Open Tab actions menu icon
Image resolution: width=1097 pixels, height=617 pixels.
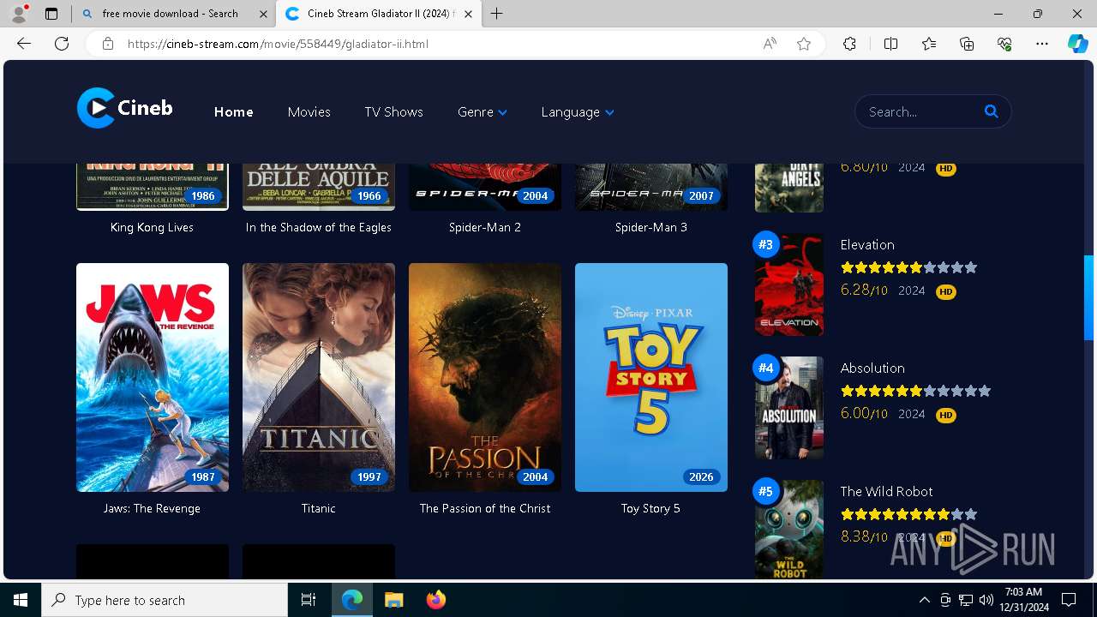coord(51,14)
